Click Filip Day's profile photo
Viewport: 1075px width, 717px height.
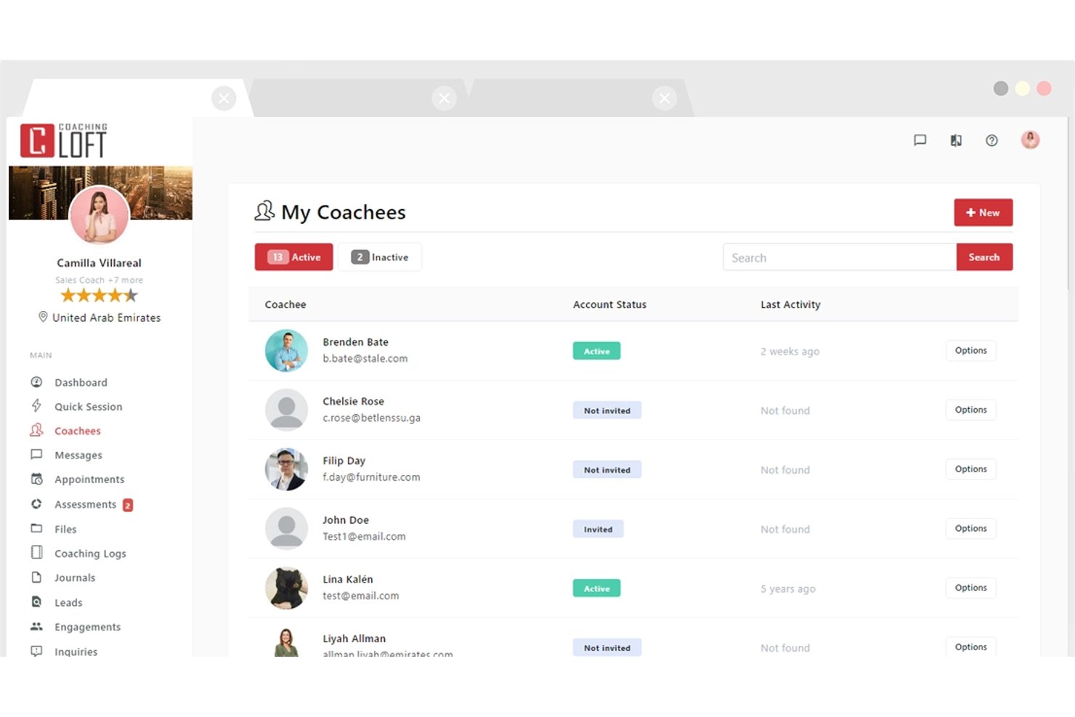(x=286, y=469)
